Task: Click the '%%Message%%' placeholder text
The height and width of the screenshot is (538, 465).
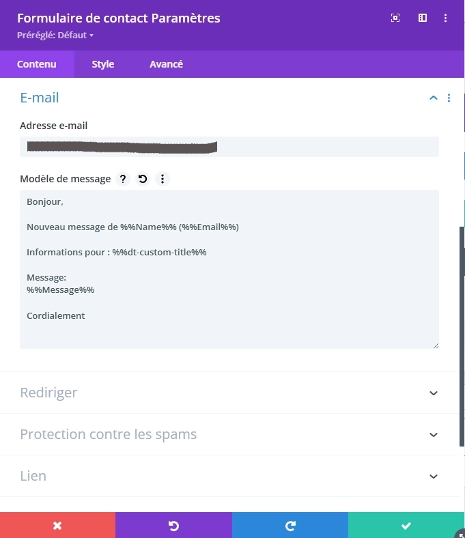Action: (60, 290)
